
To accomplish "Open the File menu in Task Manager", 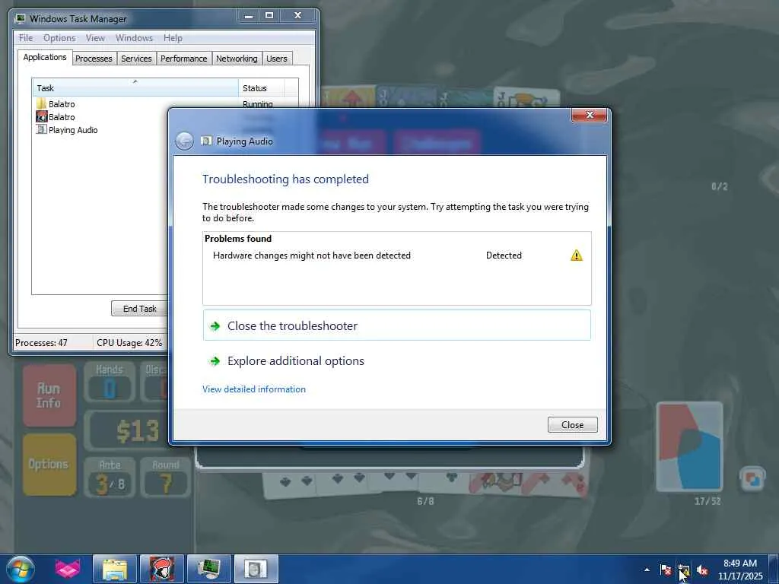I will 25,38.
